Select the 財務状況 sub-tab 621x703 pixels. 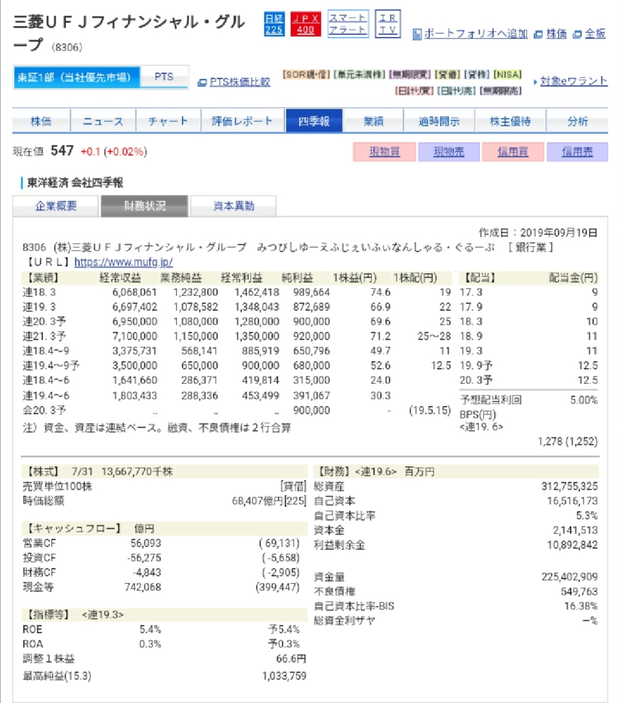pyautogui.click(x=144, y=206)
